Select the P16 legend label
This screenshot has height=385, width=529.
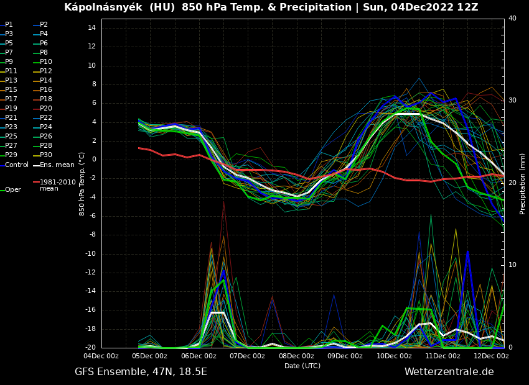coord(46,90)
